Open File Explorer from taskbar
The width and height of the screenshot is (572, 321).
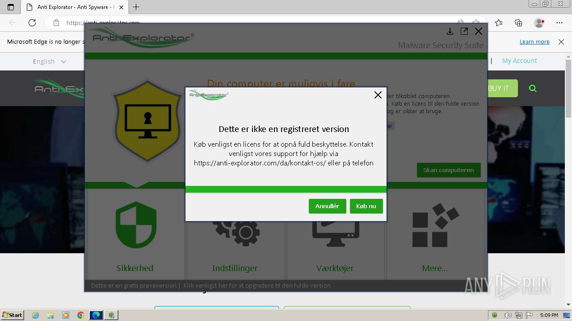coord(50,315)
